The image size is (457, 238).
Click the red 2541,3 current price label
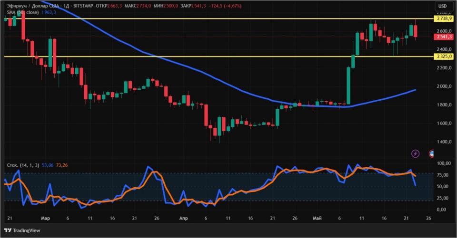(444, 37)
